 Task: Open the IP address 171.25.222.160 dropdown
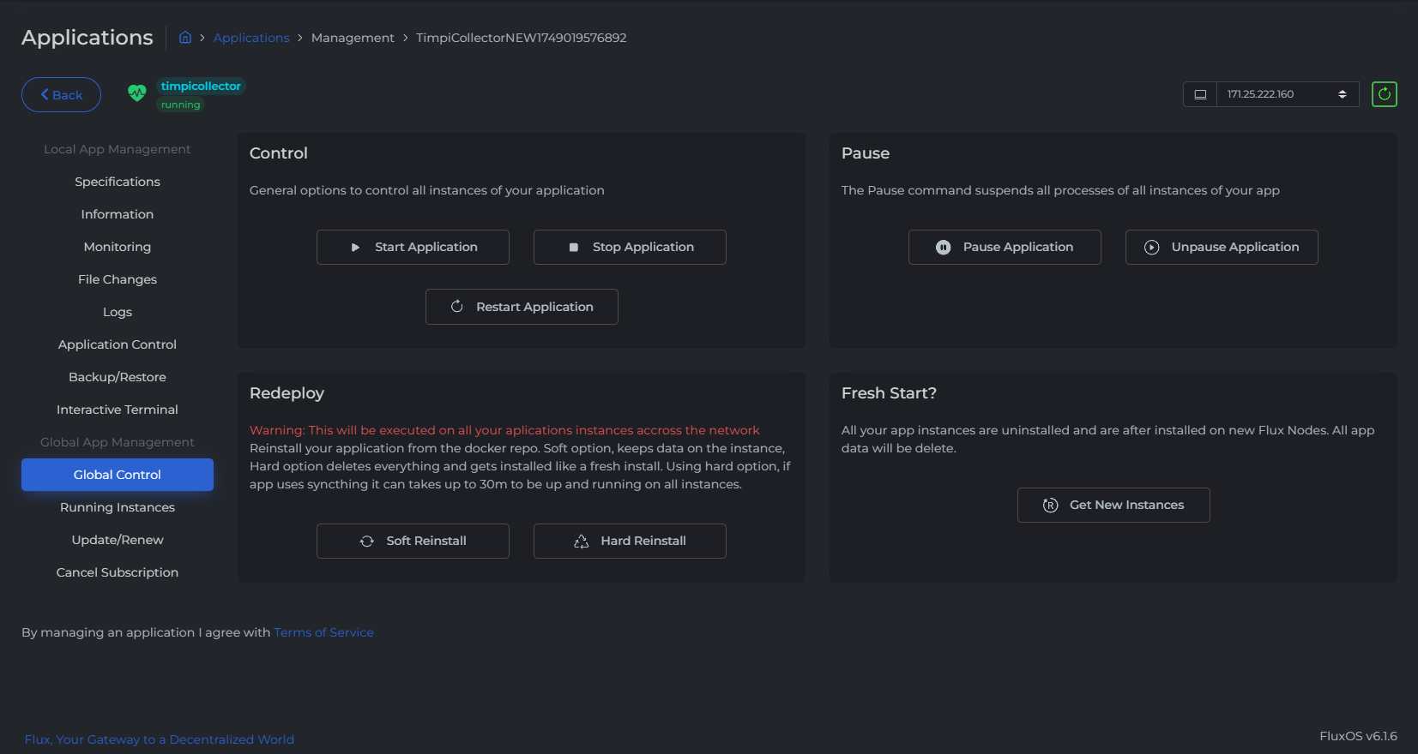coord(1287,94)
